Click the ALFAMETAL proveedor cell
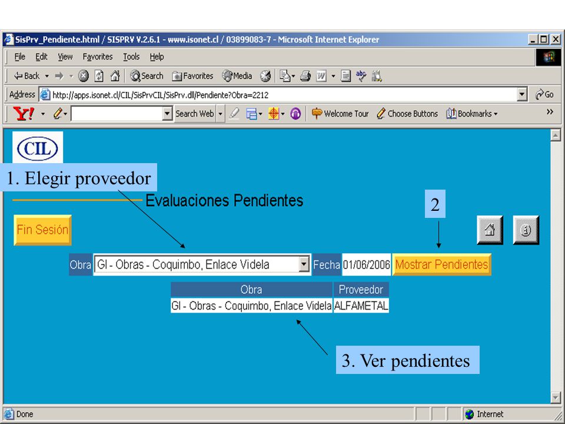The width and height of the screenshot is (565, 424). pos(361,306)
